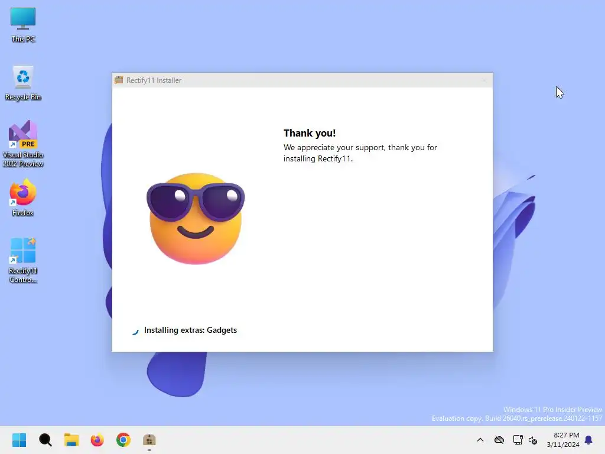
Task: Open clock showing 8:27 PM
Action: pos(563,440)
